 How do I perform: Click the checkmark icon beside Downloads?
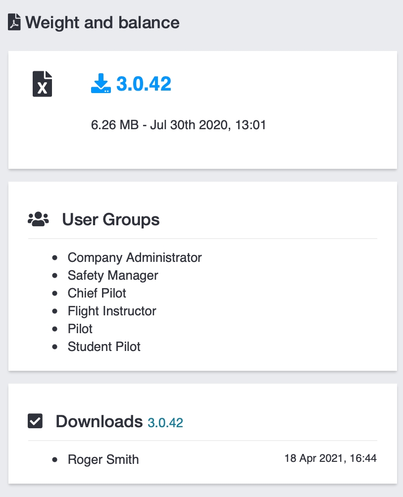(35, 421)
